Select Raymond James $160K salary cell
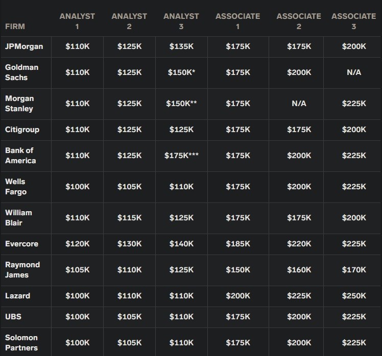Viewport: 382px width, 356px height. click(x=299, y=270)
